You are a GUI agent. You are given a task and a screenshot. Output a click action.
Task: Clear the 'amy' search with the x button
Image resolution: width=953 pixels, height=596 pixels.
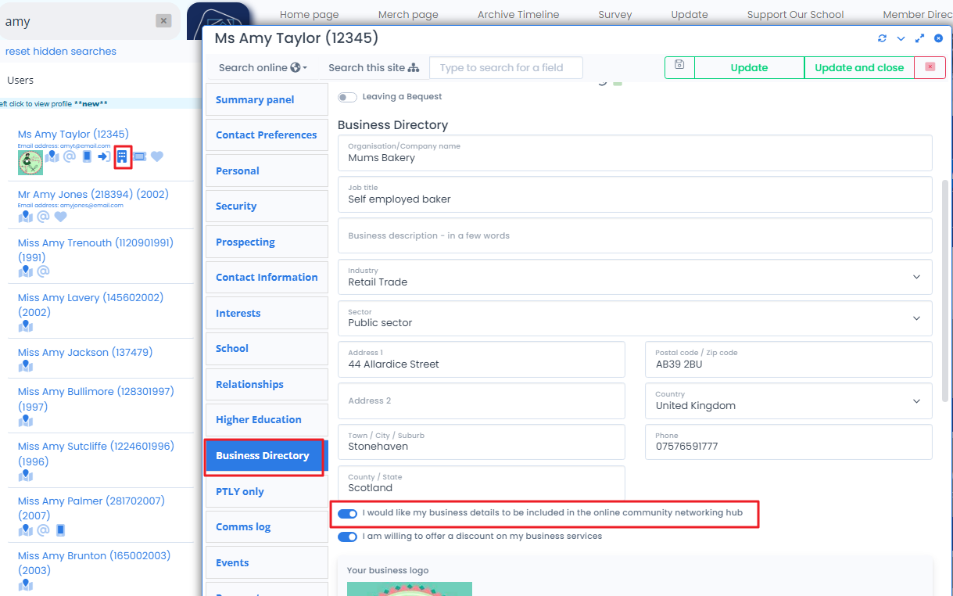point(163,21)
